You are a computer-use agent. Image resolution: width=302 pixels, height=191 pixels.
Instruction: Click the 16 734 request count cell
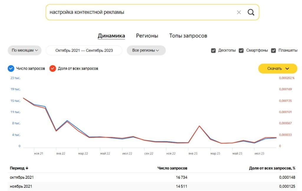coord(181,177)
